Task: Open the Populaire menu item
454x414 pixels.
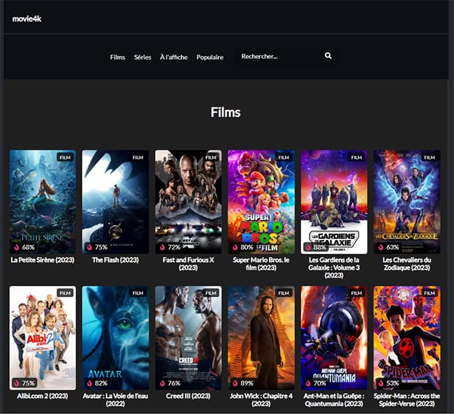Action: point(210,57)
